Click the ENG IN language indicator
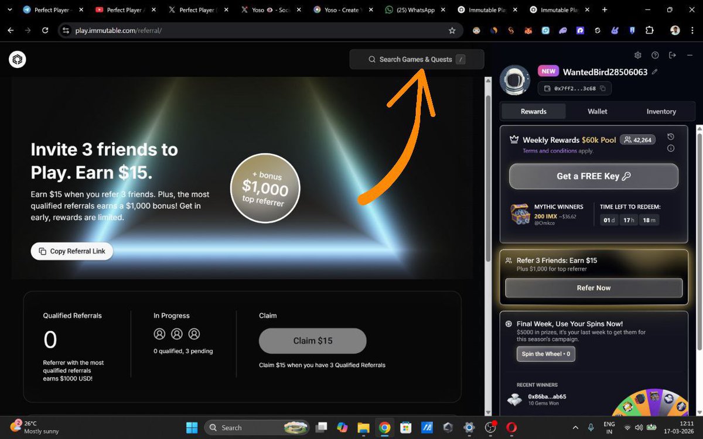This screenshot has width=703, height=439. click(x=609, y=427)
